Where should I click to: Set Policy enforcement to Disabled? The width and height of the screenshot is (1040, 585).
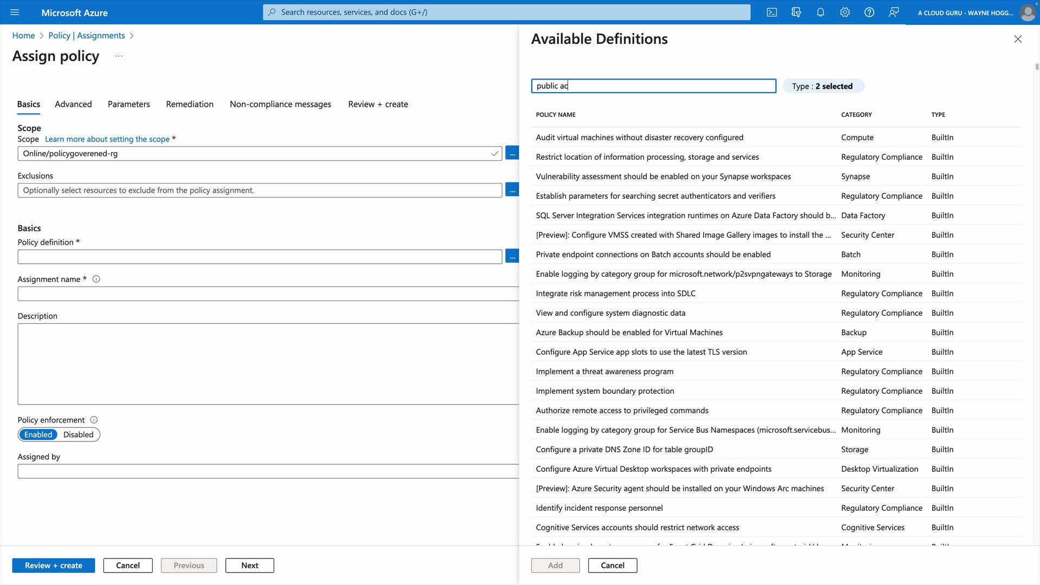[78, 435]
